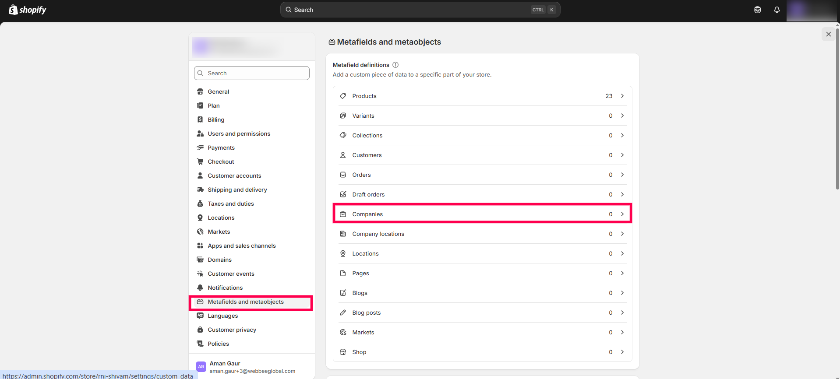Click the Products tag icon

coord(343,96)
